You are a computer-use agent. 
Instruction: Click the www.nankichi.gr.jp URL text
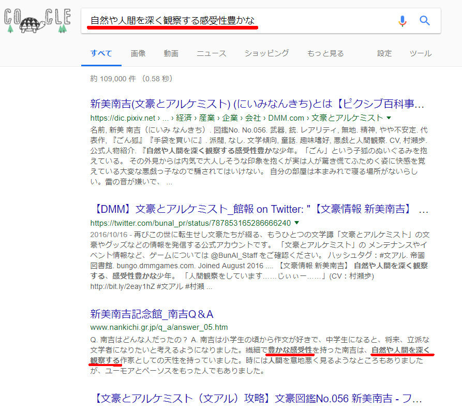tap(159, 327)
